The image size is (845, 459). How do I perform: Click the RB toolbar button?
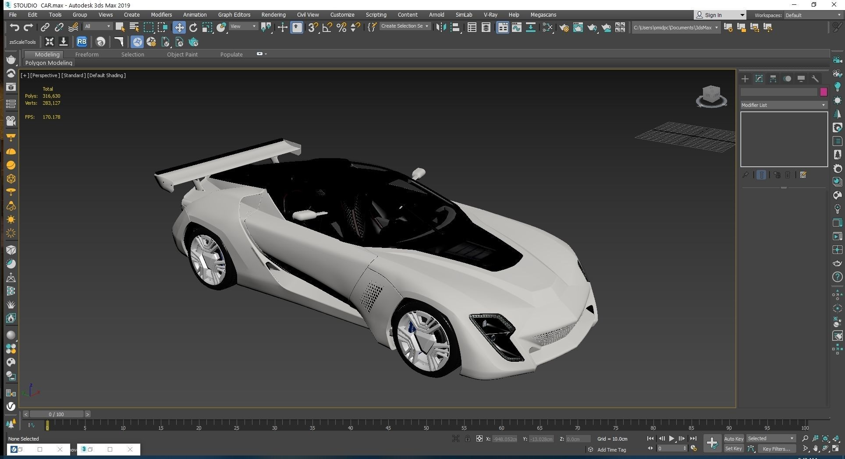click(x=82, y=42)
